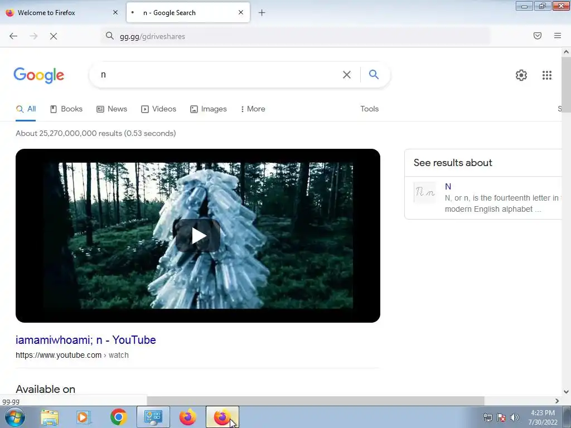This screenshot has width=571, height=428.
Task: Select the n - Google Search tab
Action: pos(188,12)
